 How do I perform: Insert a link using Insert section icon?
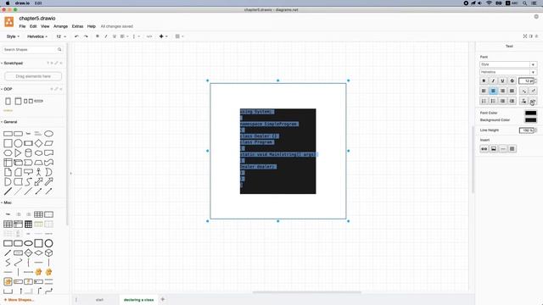point(484,149)
